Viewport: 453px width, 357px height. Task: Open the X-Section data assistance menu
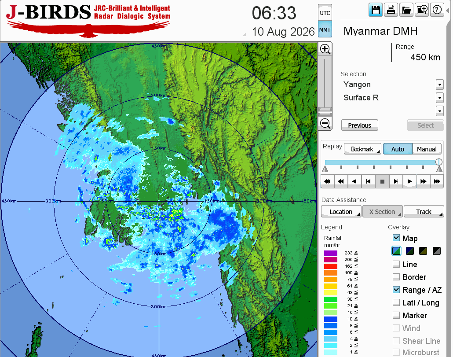383,212
